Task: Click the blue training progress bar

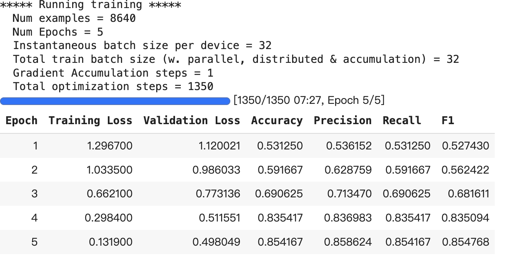Action: (115, 101)
